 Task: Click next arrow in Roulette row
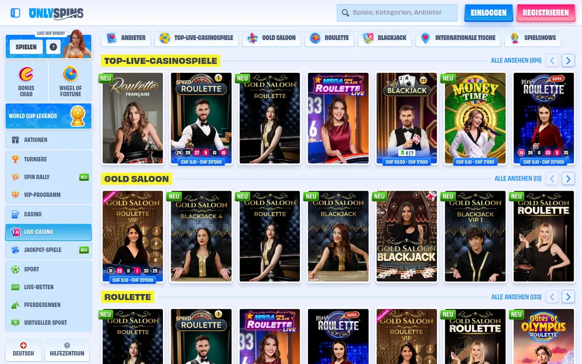(x=568, y=297)
